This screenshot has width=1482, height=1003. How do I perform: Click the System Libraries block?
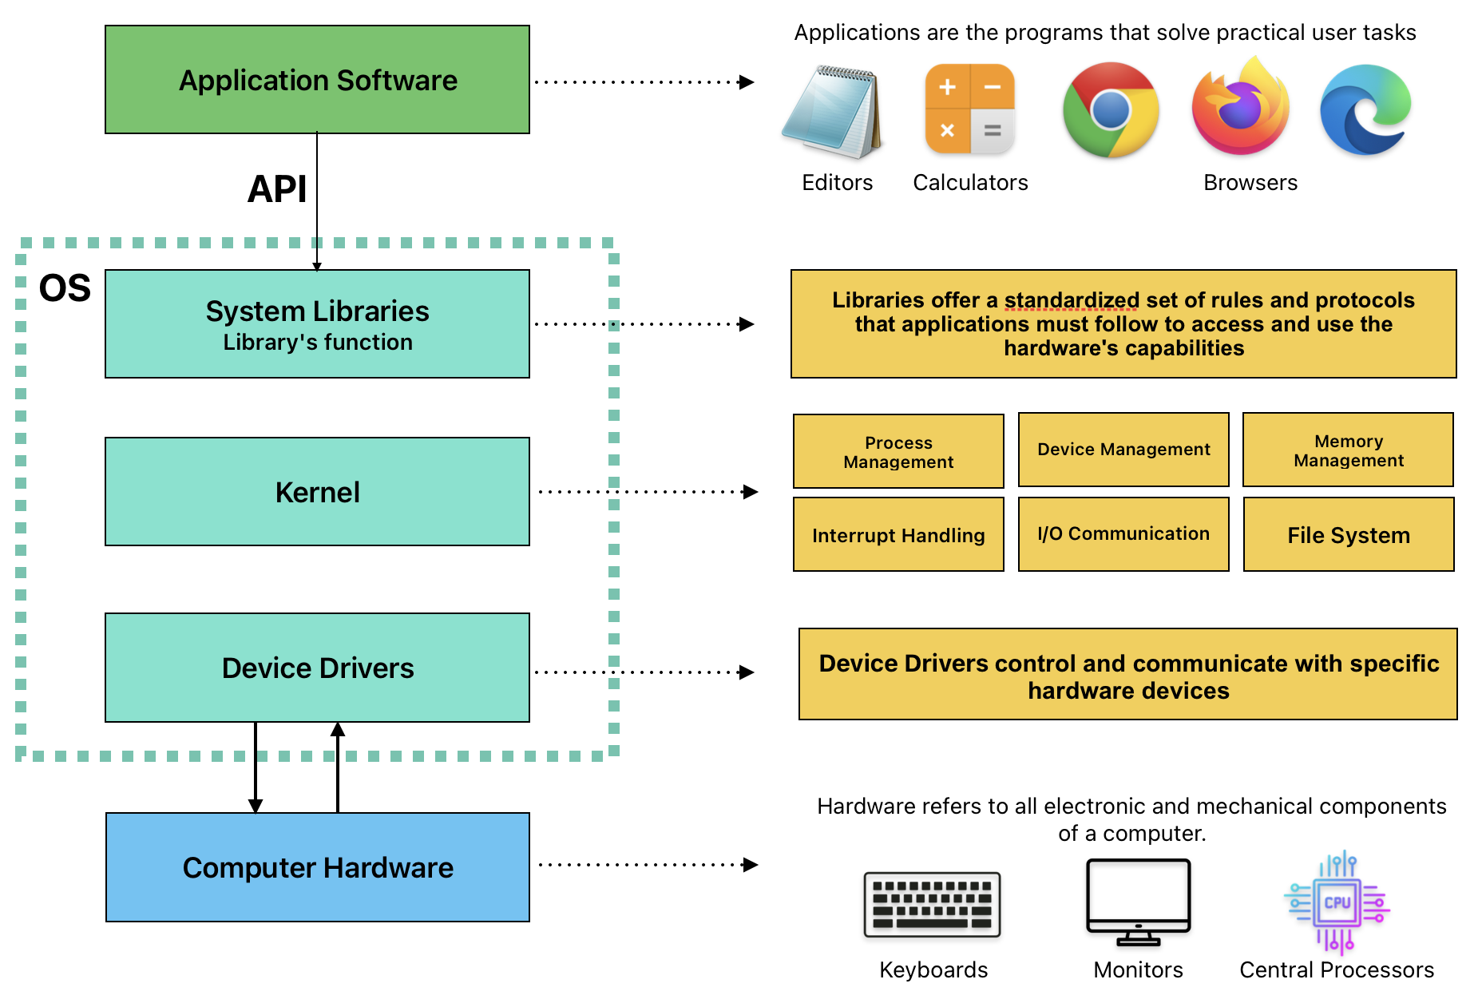pos(317,323)
